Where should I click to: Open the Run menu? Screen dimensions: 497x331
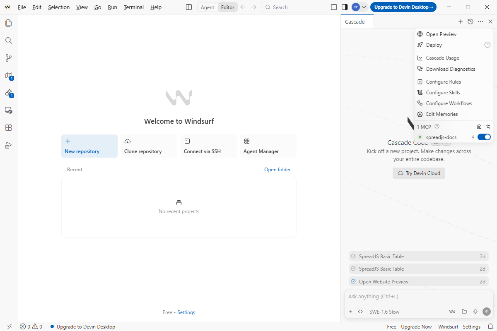(112, 7)
